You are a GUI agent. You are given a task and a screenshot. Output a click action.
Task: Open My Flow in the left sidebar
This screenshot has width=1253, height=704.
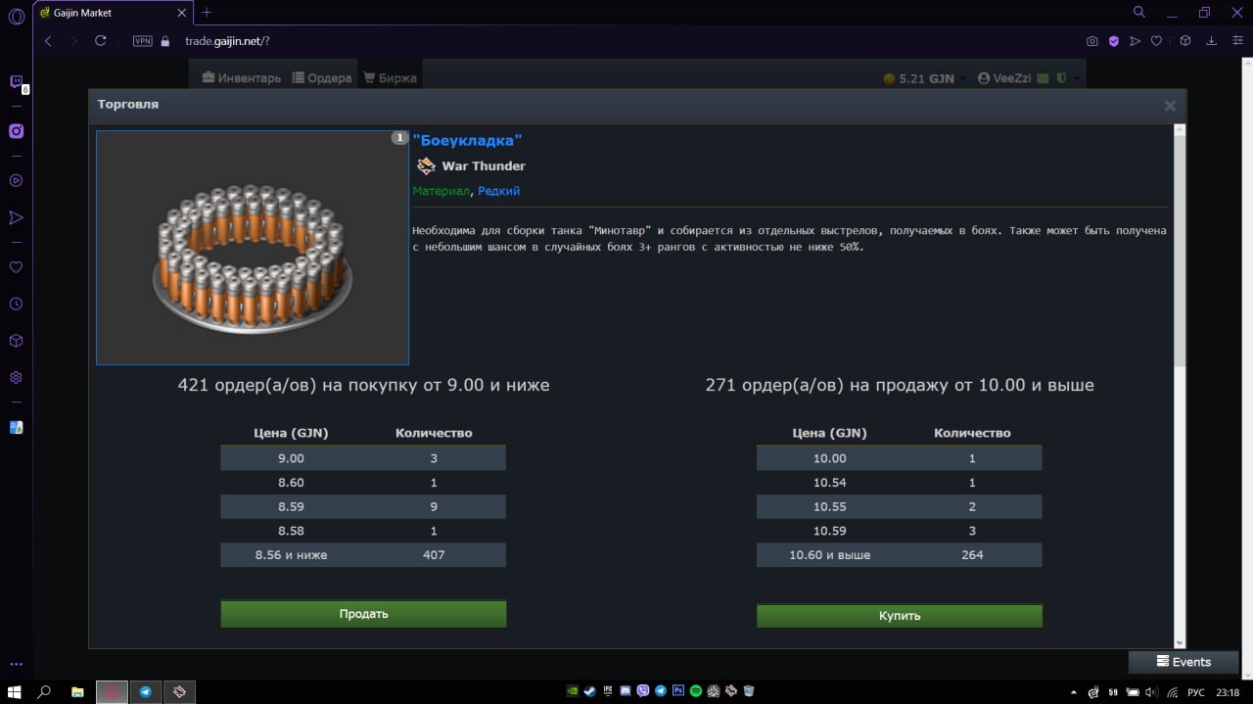[x=16, y=217]
